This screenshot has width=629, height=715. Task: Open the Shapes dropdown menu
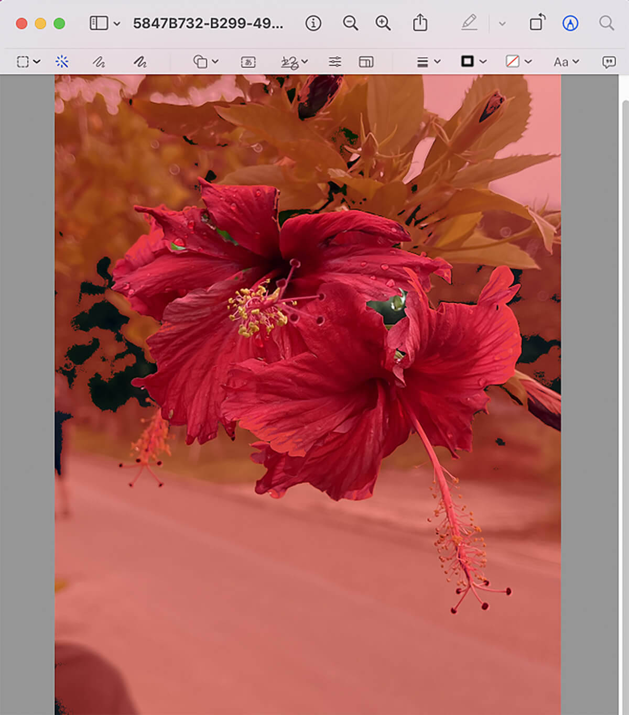tap(205, 62)
